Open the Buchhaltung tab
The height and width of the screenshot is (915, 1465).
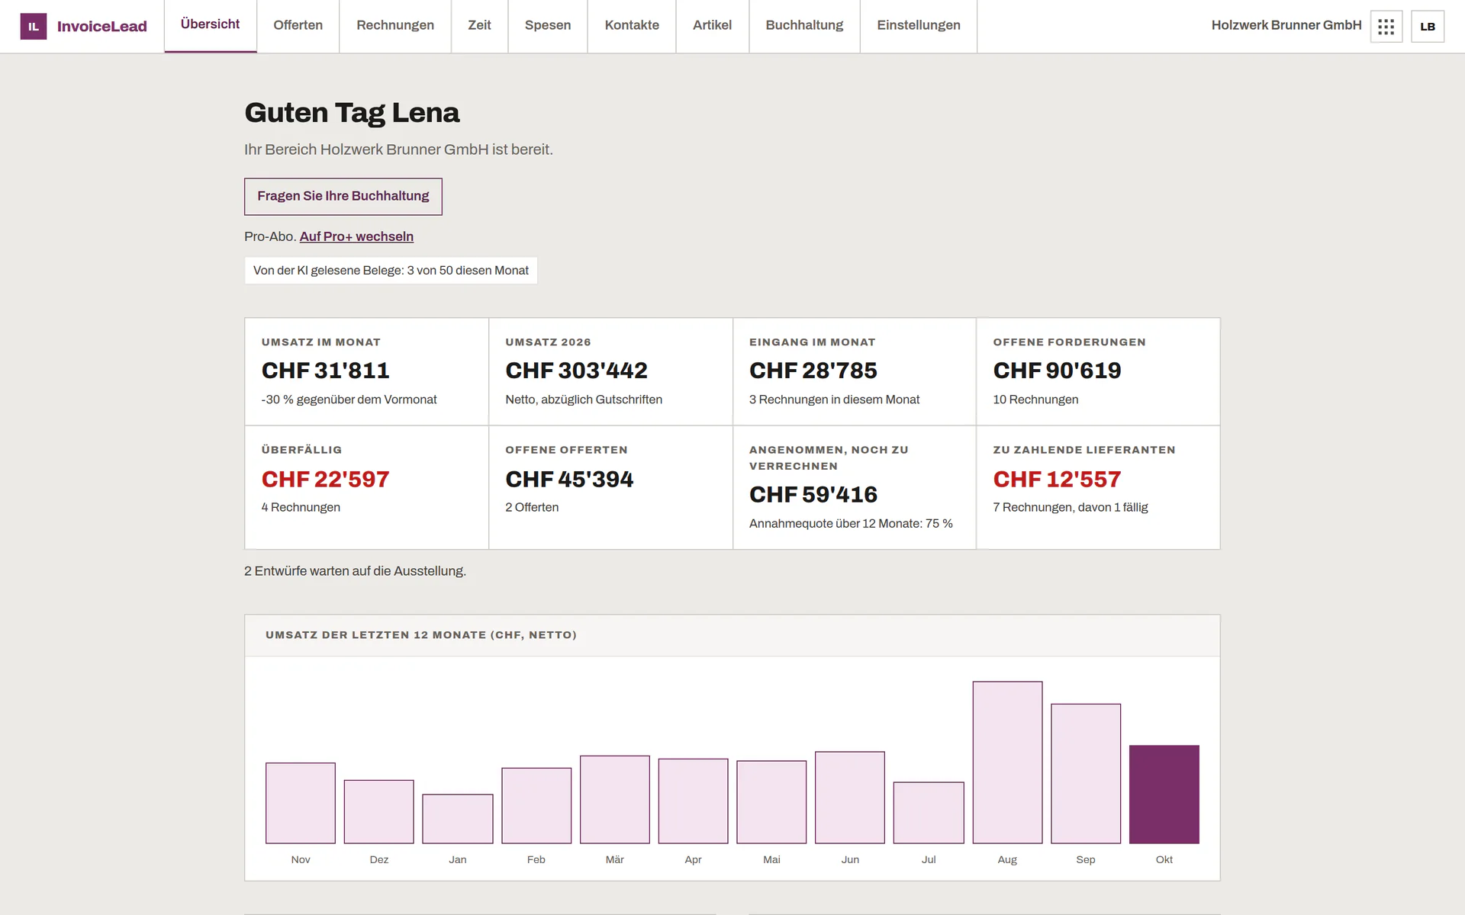(804, 25)
